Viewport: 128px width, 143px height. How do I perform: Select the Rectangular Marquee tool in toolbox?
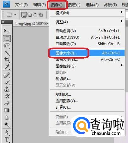click(7, 38)
